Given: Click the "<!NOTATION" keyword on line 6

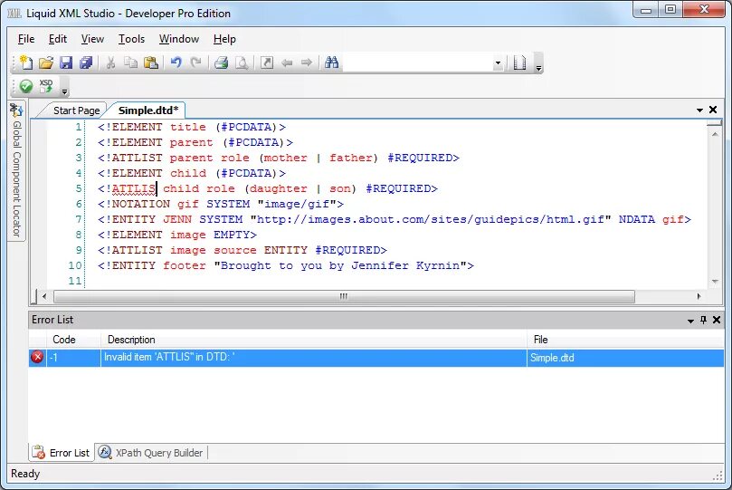Looking at the screenshot, I should tap(134, 204).
